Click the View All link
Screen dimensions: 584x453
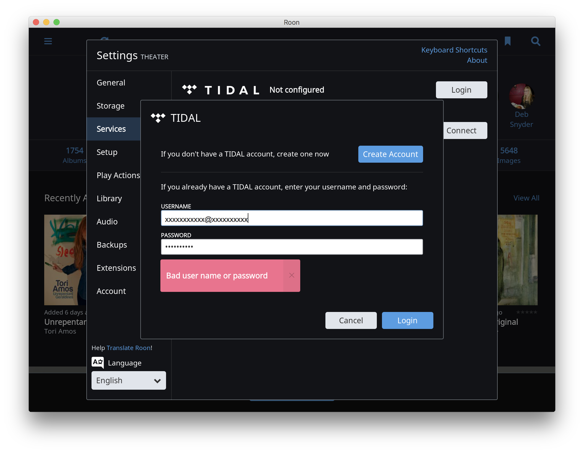[526, 198]
